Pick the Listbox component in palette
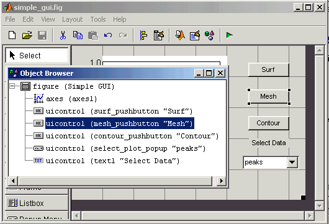This screenshot has width=329, height=224. [37, 203]
